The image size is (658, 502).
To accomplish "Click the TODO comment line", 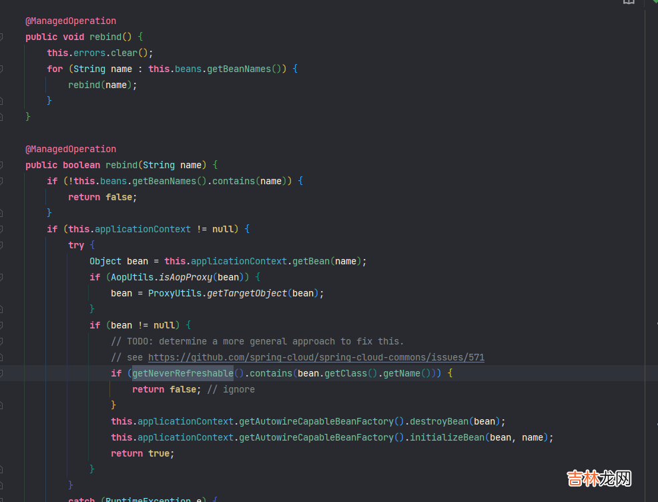I will tap(257, 341).
